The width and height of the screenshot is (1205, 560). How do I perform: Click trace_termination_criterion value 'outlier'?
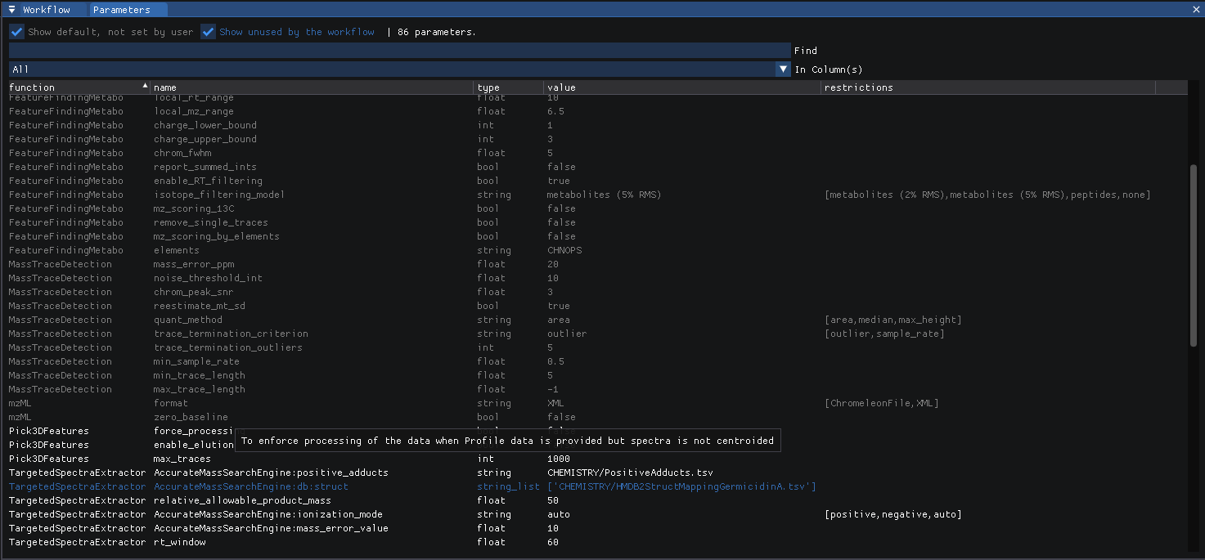click(x=567, y=334)
